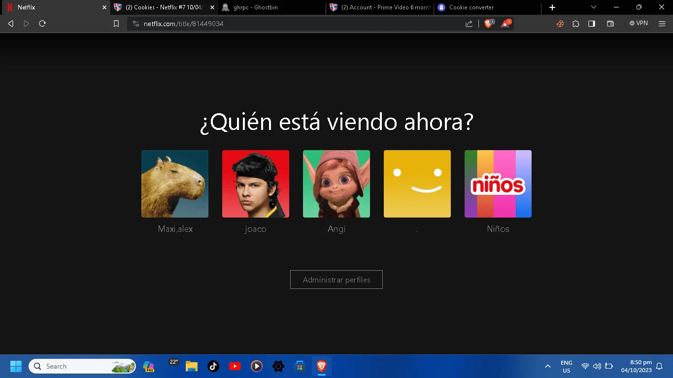
Task: Click the Brave browser taskbar icon
Action: click(x=322, y=366)
